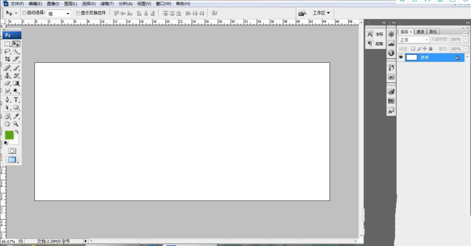471x246 pixels.
Task: Switch to the 通道 tab
Action: 420,32
